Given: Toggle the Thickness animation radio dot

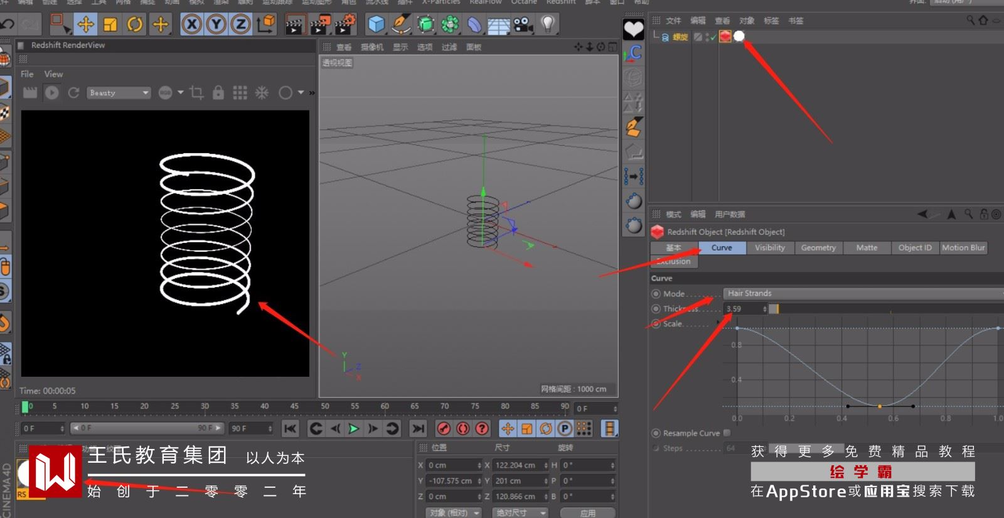Looking at the screenshot, I should coord(656,309).
